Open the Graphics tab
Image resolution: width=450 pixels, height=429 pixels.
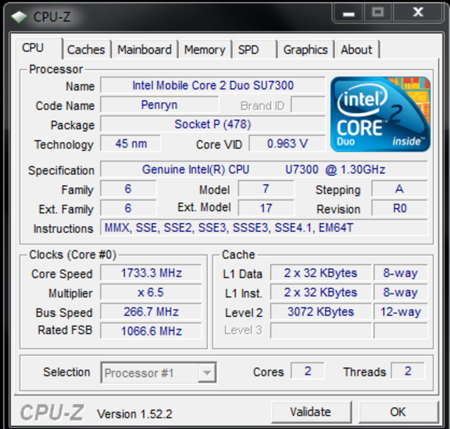click(x=306, y=50)
